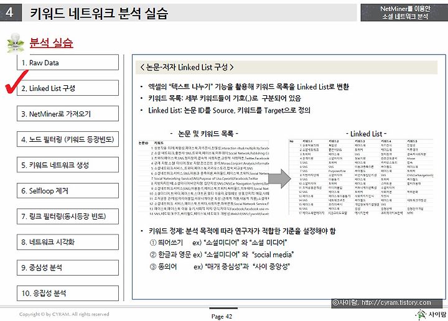The height and width of the screenshot is (321, 448).
Task: Select step 6. Selfloop 제거
Action: (x=68, y=190)
